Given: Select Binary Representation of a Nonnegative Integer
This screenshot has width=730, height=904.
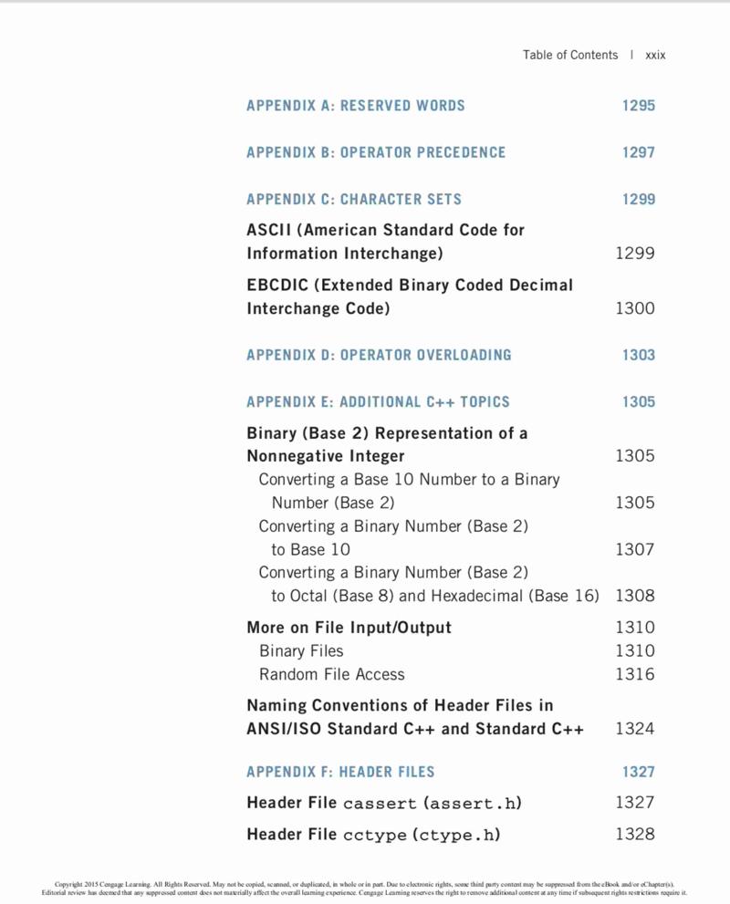Looking at the screenshot, I should coord(386,444).
